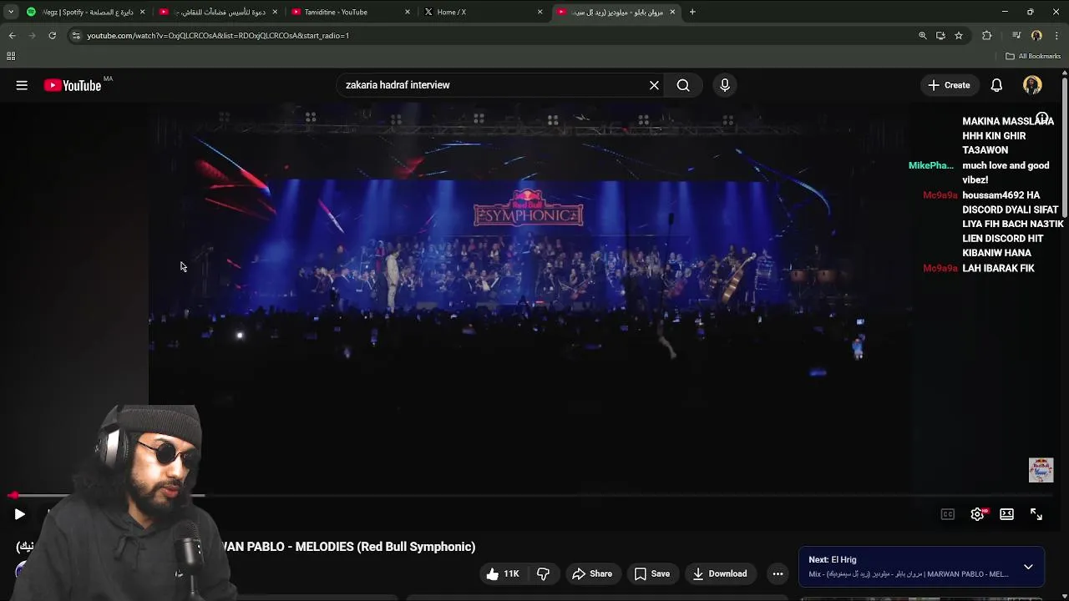Close the Tamiditine - YouTube tab
The image size is (1069, 601).
408,12
